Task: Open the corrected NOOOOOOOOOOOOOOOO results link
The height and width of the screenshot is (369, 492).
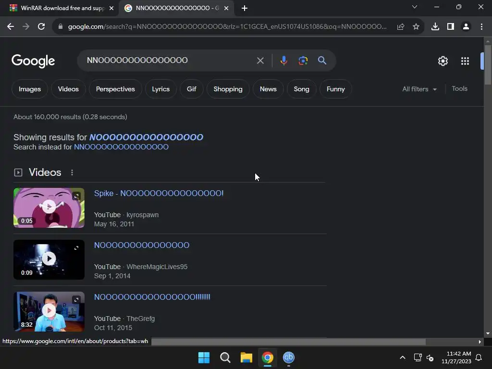Action: pyautogui.click(x=146, y=137)
